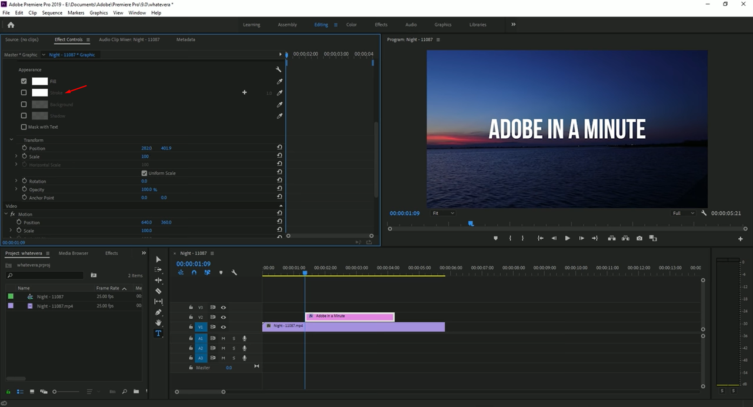Reset the Rotation parameter
This screenshot has width=753, height=407.
(x=279, y=181)
